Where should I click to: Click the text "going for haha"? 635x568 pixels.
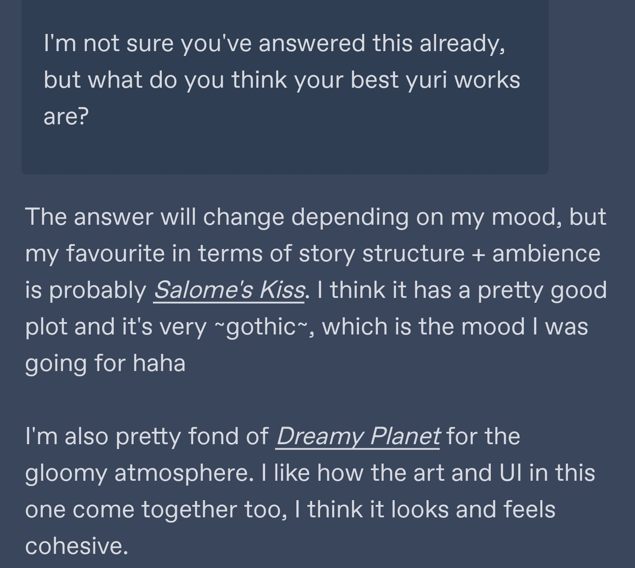coord(105,364)
